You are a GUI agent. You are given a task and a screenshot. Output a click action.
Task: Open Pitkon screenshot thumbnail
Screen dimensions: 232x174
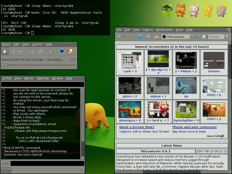186,60
